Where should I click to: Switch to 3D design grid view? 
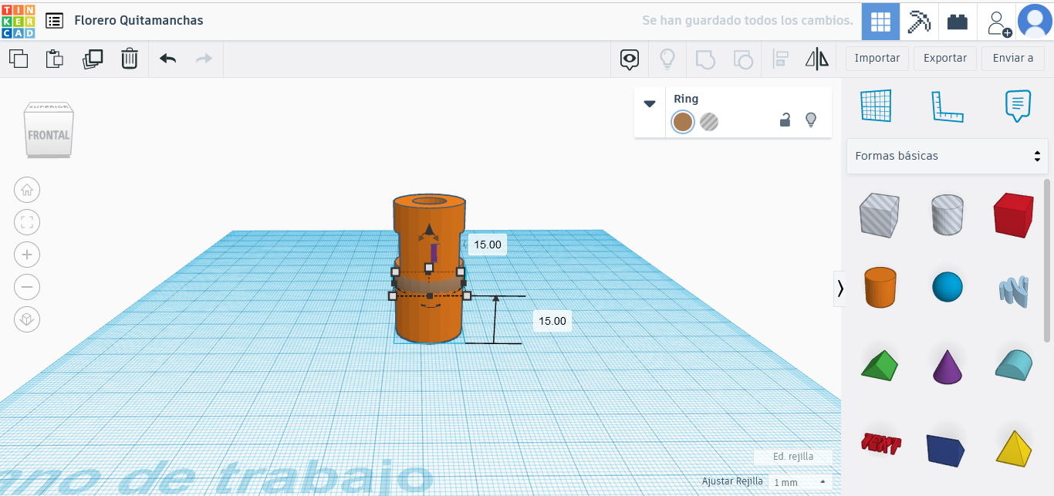pyautogui.click(x=880, y=21)
